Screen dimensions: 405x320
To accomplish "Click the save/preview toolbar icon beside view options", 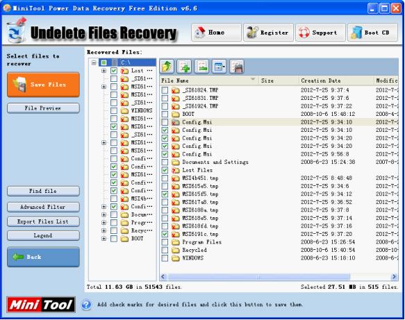I will (x=237, y=67).
